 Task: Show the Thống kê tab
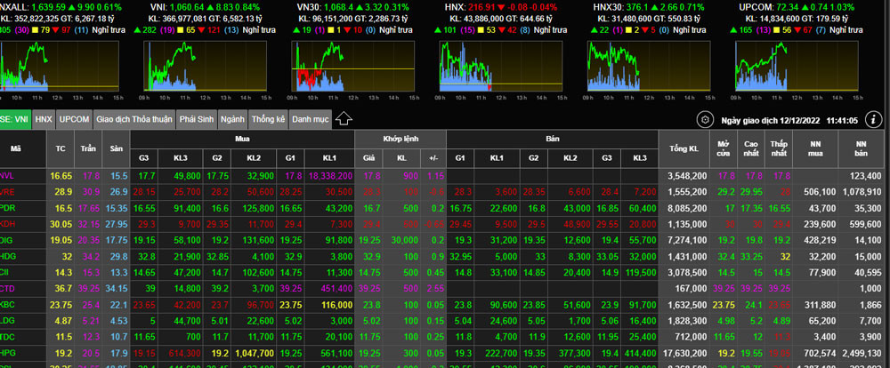268,118
